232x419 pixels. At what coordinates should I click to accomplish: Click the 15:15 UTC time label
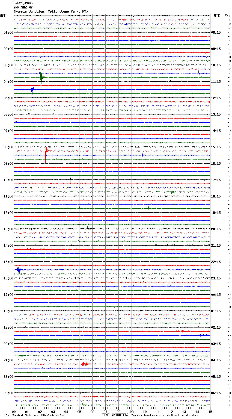click(216, 147)
